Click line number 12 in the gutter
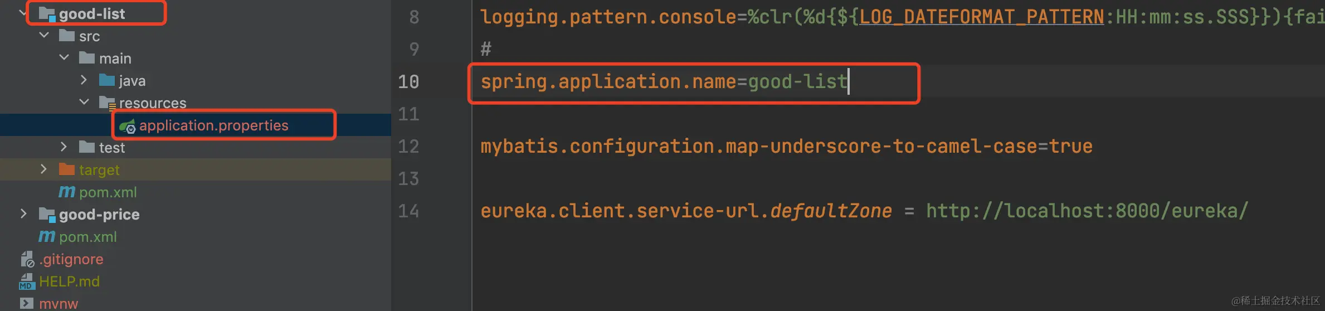The image size is (1325, 311). click(x=408, y=147)
